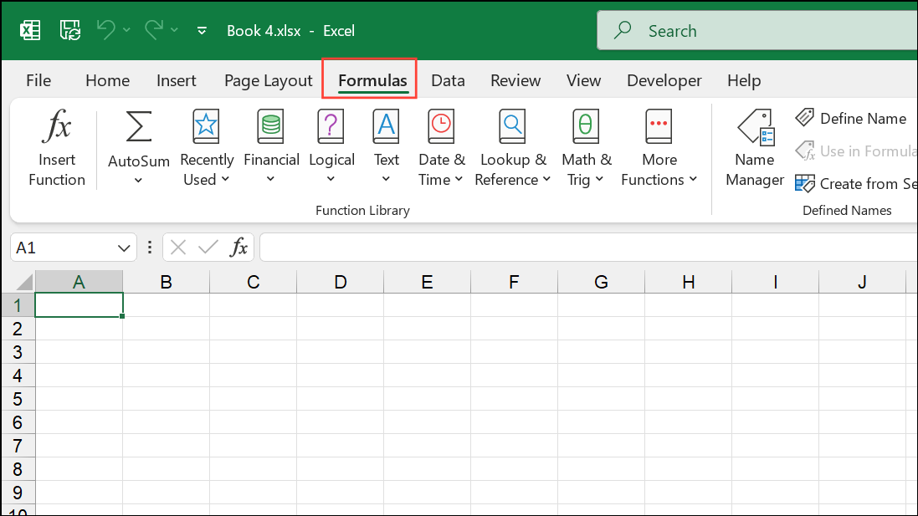Click the Define Name button
This screenshot has height=516, width=918.
point(852,119)
